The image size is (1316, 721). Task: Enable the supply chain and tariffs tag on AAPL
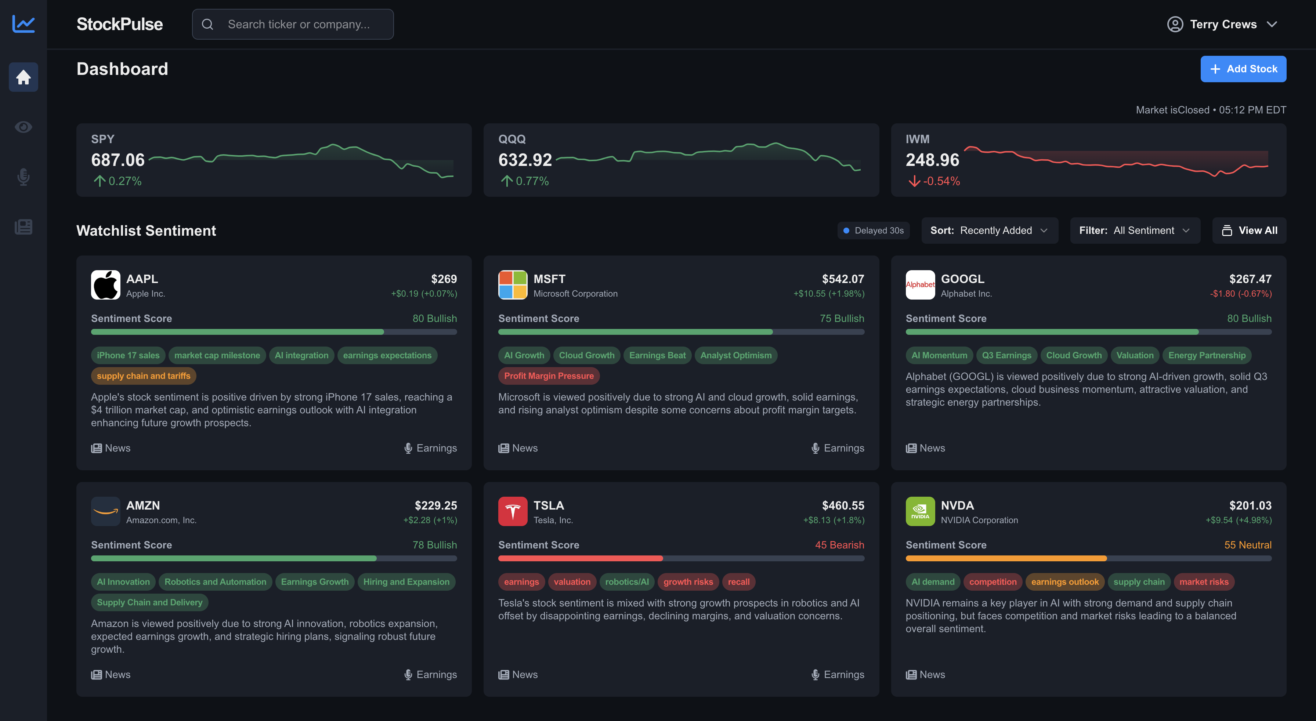click(x=144, y=376)
